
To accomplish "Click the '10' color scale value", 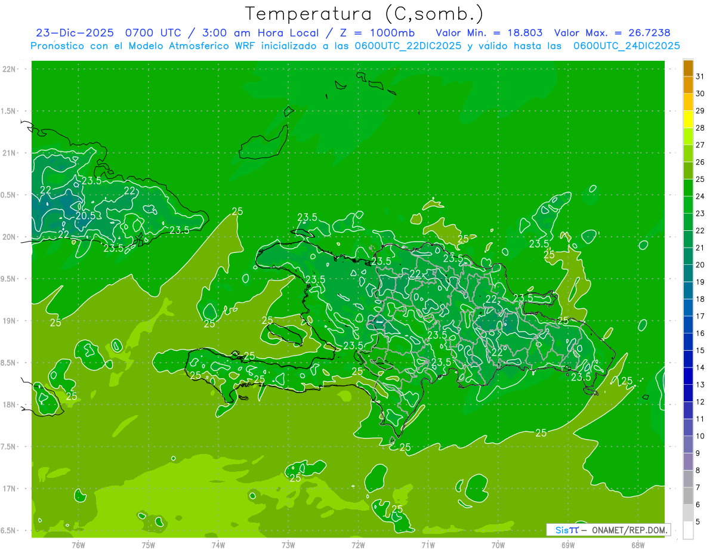I will [x=700, y=436].
